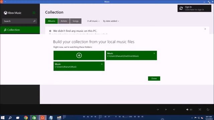
Task: Skip to next track
Action: coord(174,110)
